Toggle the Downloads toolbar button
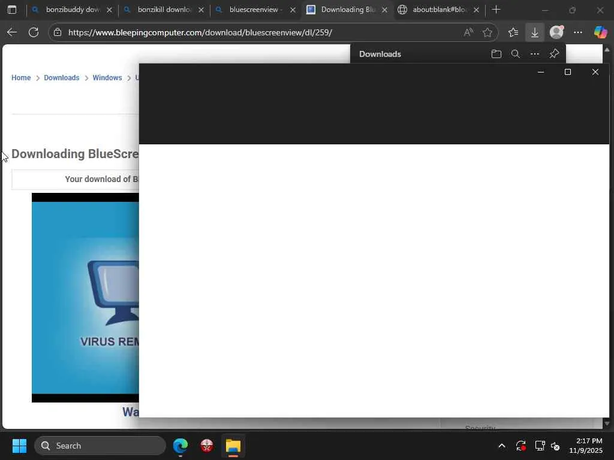This screenshot has height=460, width=614. tap(534, 32)
